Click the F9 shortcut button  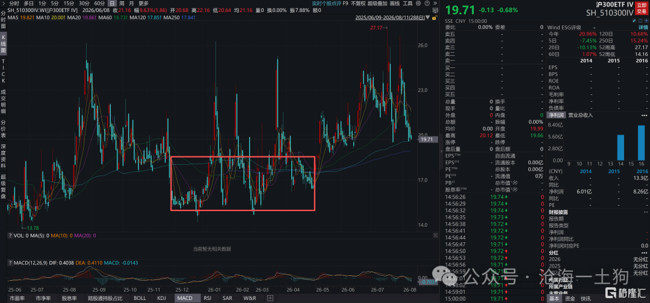(345, 3)
